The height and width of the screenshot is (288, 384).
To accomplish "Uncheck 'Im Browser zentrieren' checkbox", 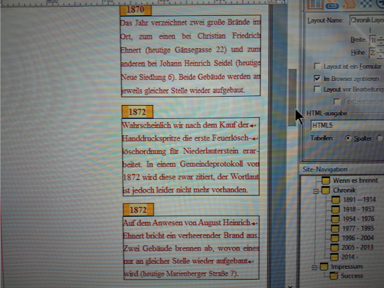I will pyautogui.click(x=317, y=78).
